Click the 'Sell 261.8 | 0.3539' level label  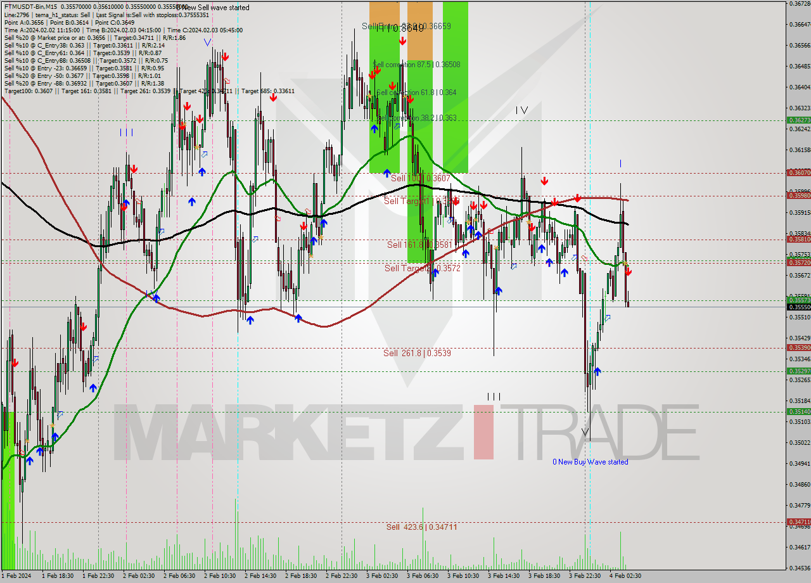click(417, 353)
